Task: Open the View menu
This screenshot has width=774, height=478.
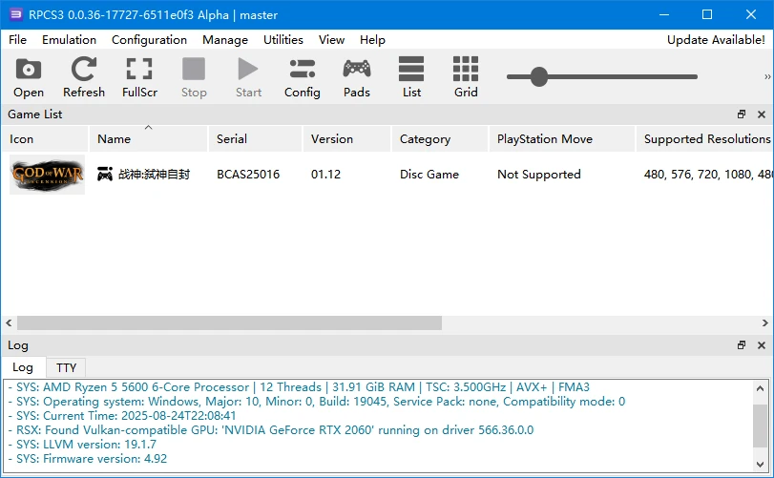Action: click(x=331, y=40)
